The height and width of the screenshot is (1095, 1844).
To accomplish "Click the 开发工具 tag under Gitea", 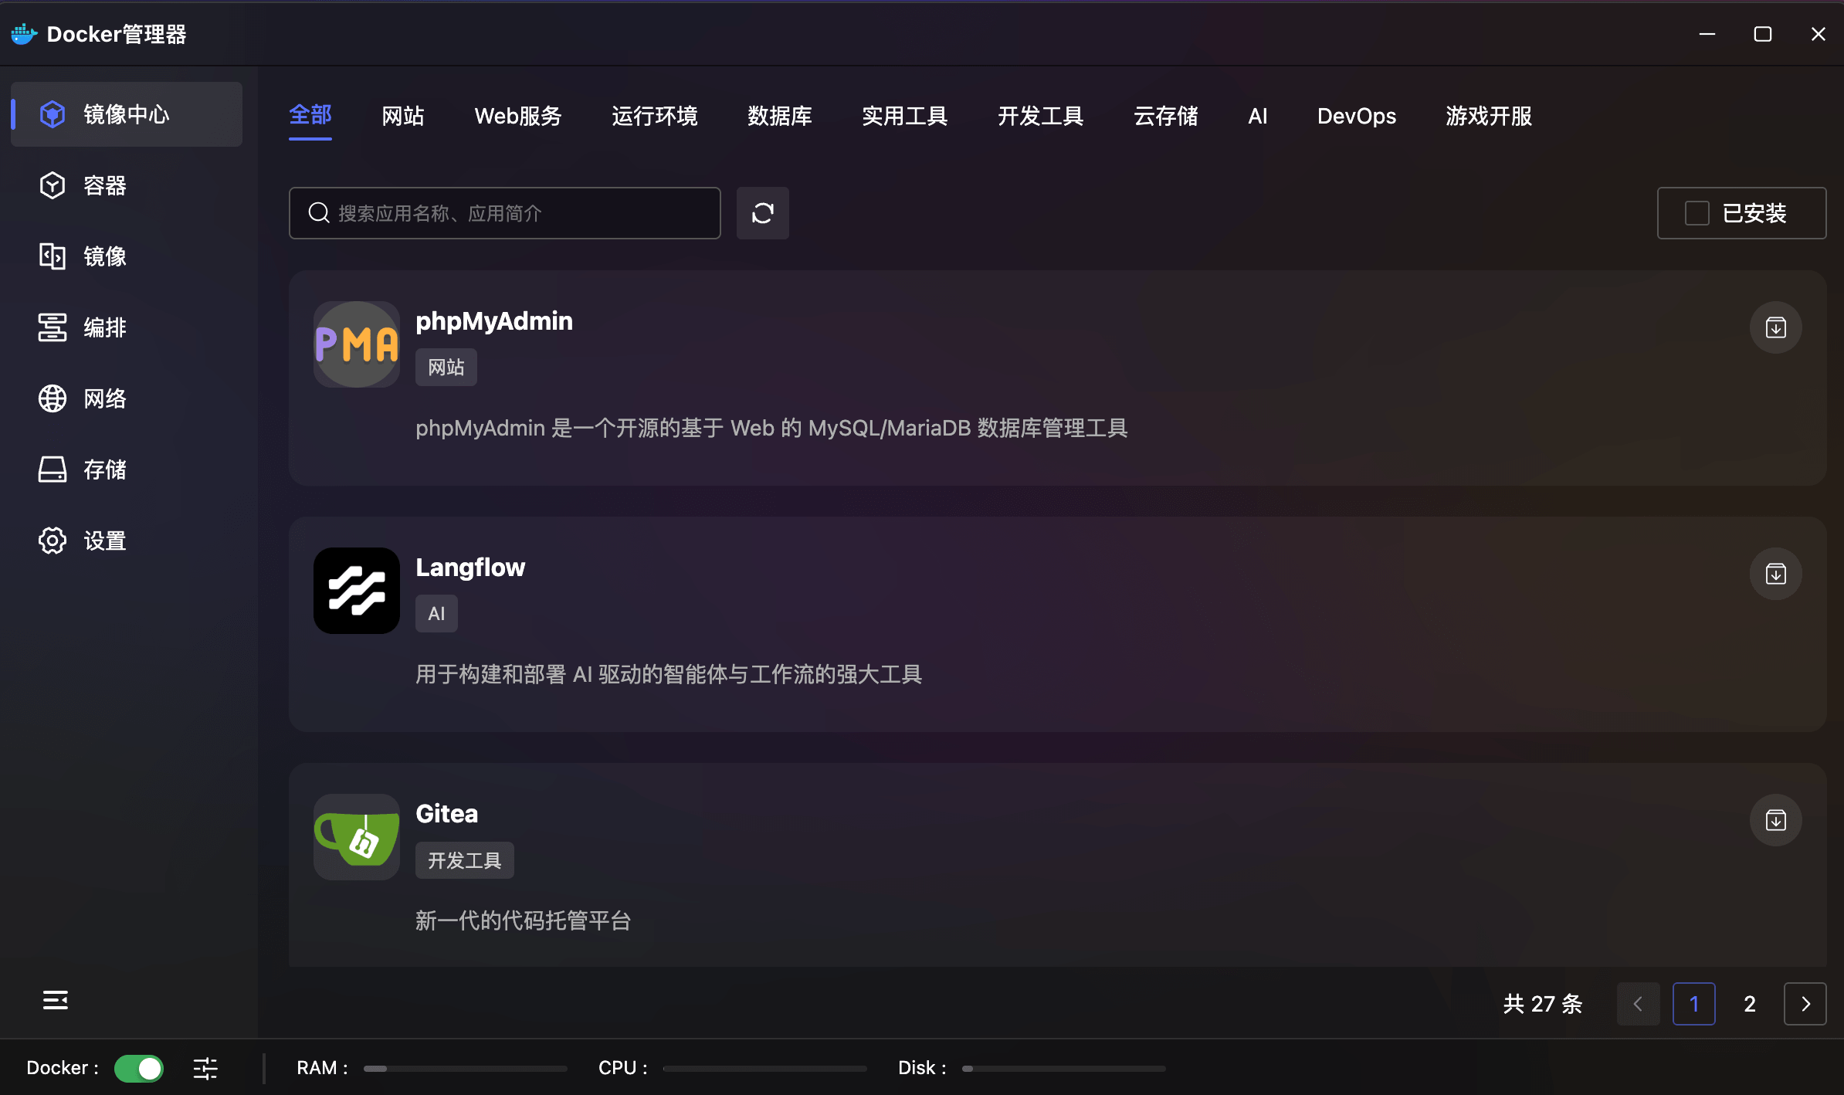I will pos(465,860).
